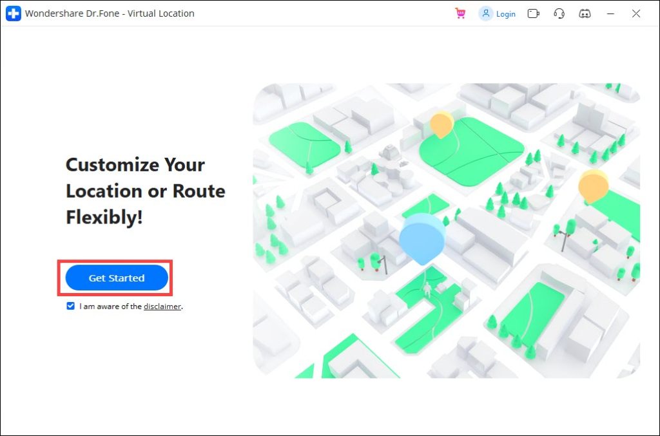This screenshot has width=660, height=436.
Task: Select the yellow pin at right edge
Action: 593,185
